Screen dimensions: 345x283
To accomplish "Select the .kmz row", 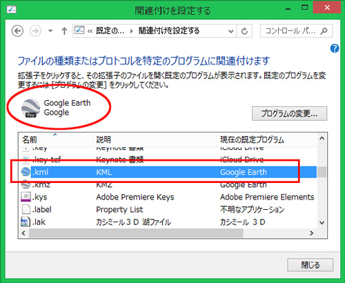I will click(168, 184).
